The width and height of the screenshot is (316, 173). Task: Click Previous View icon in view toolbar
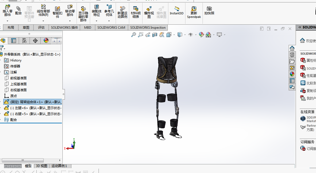click(x=147, y=35)
